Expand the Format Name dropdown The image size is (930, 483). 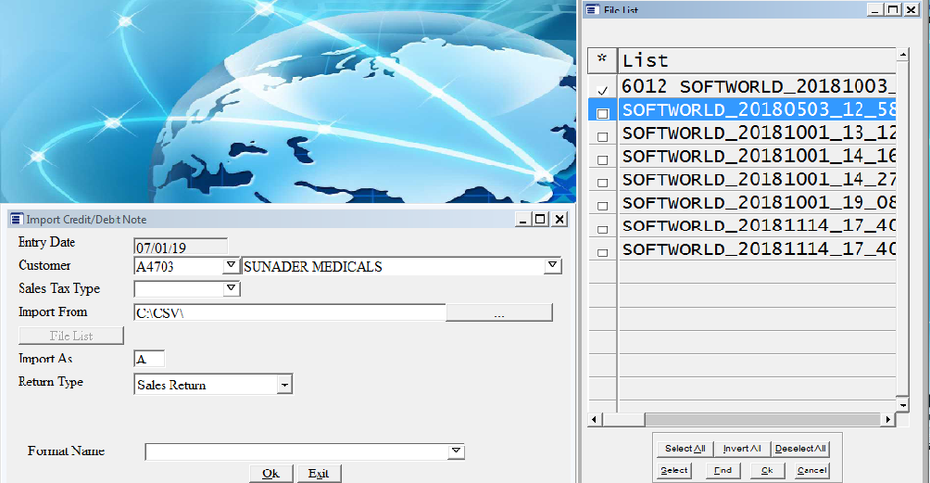456,451
